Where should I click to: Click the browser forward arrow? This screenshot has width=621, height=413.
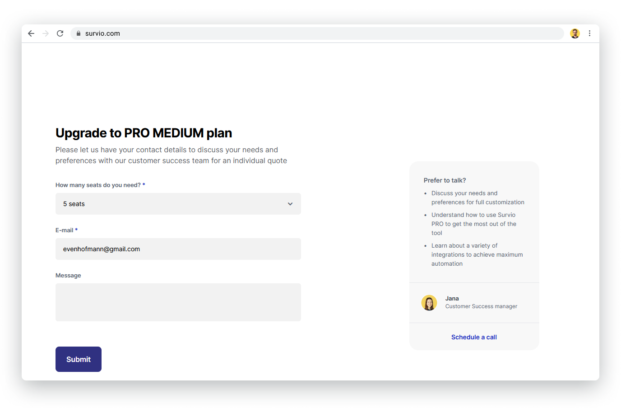tap(46, 33)
